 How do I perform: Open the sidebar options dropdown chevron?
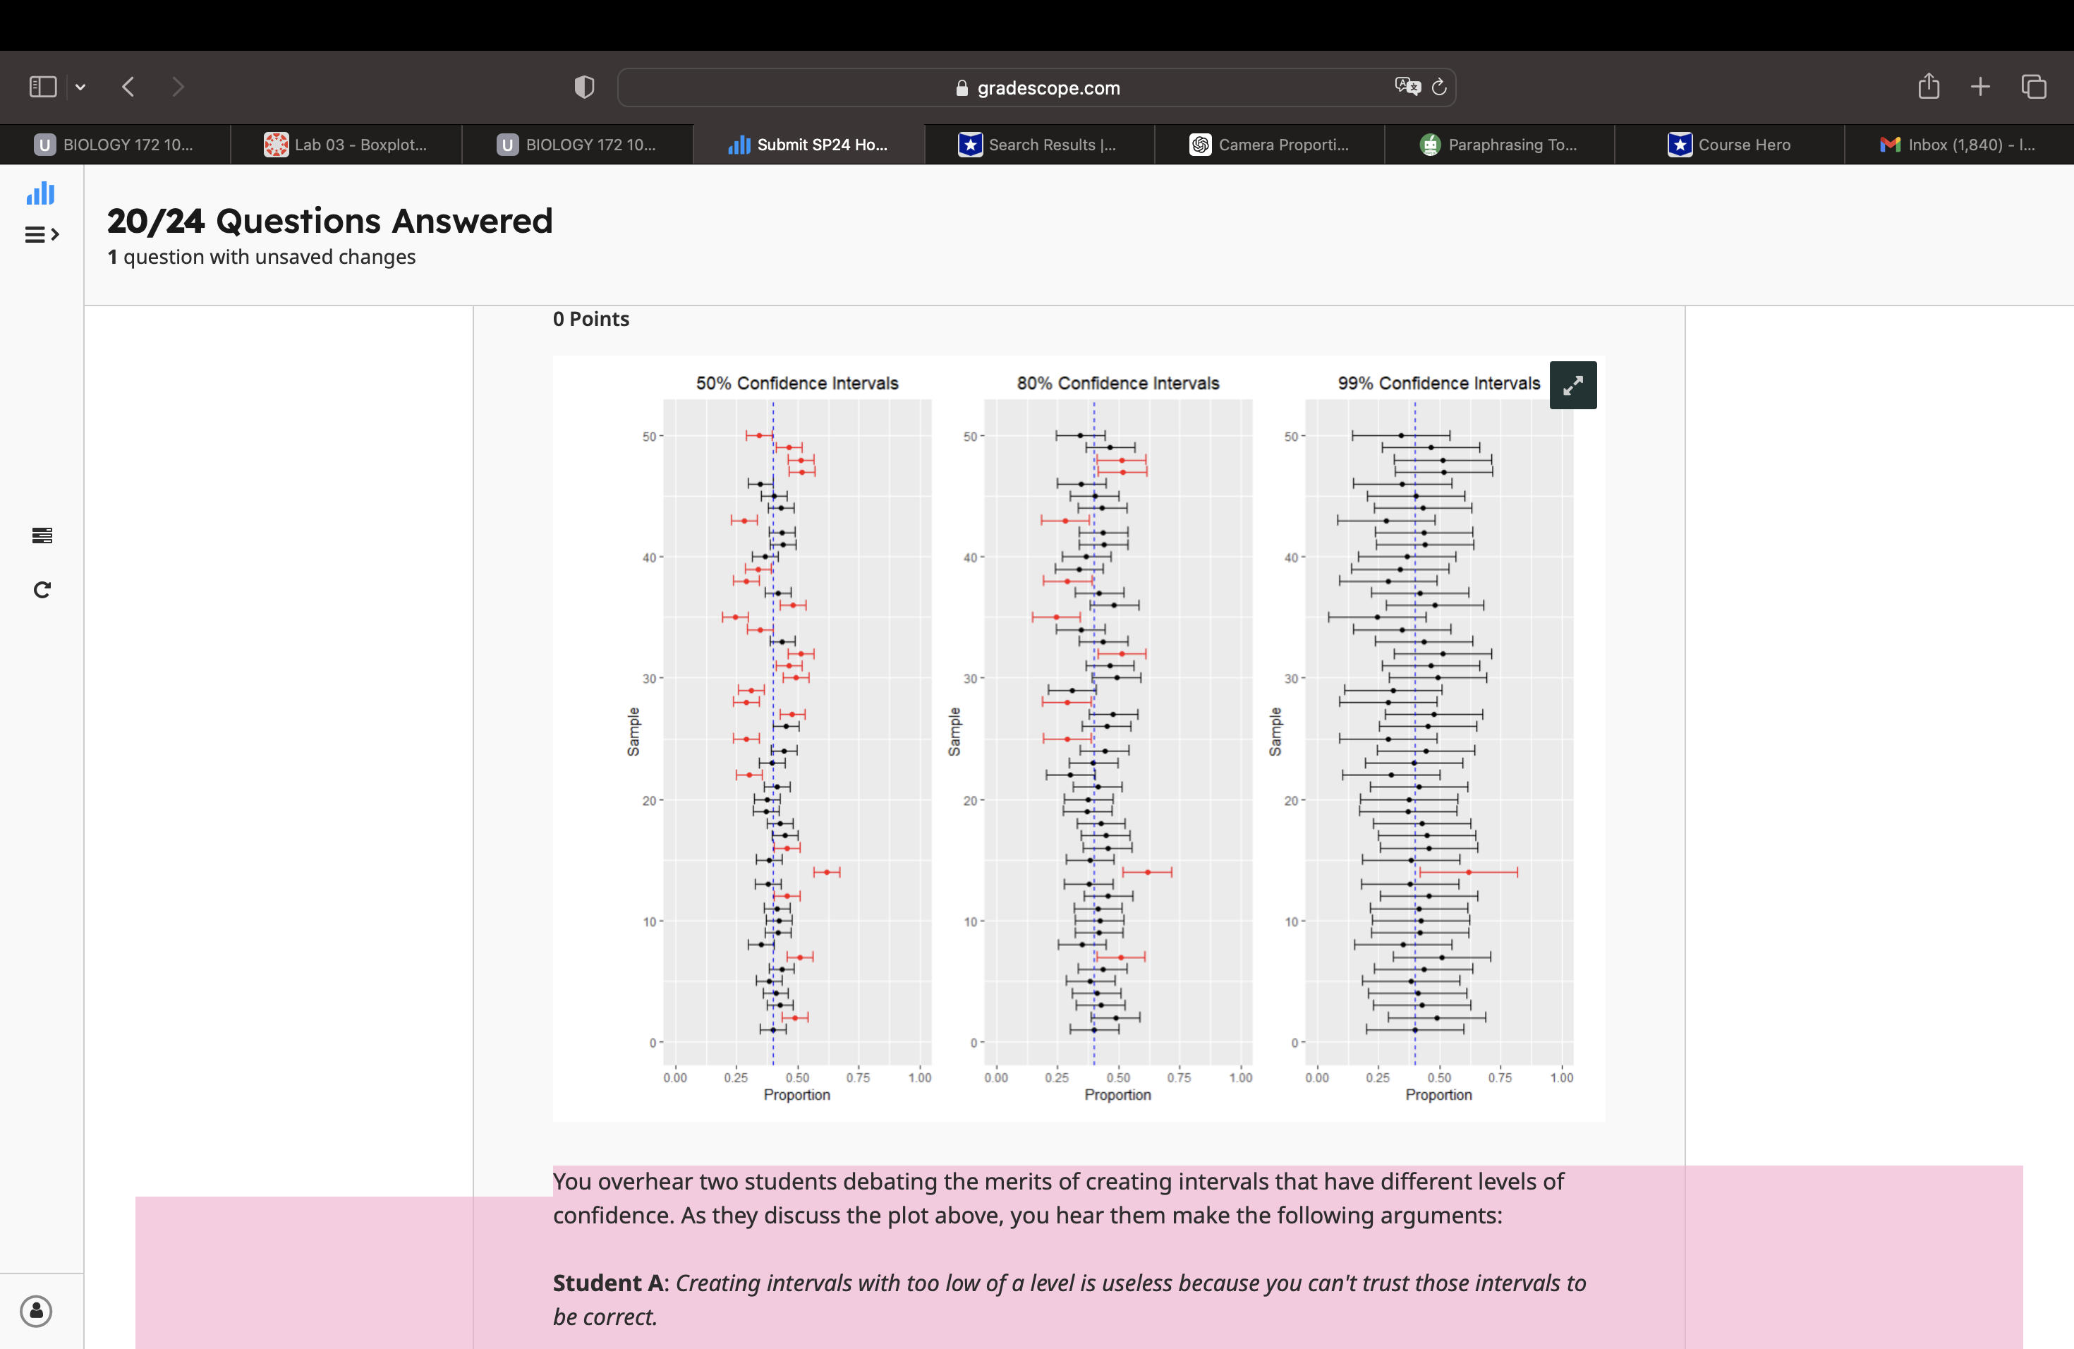point(80,87)
